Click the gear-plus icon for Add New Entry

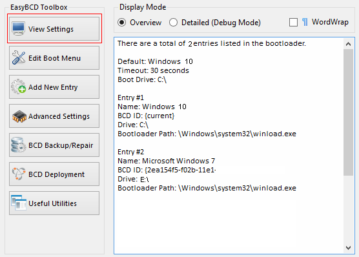(19, 87)
